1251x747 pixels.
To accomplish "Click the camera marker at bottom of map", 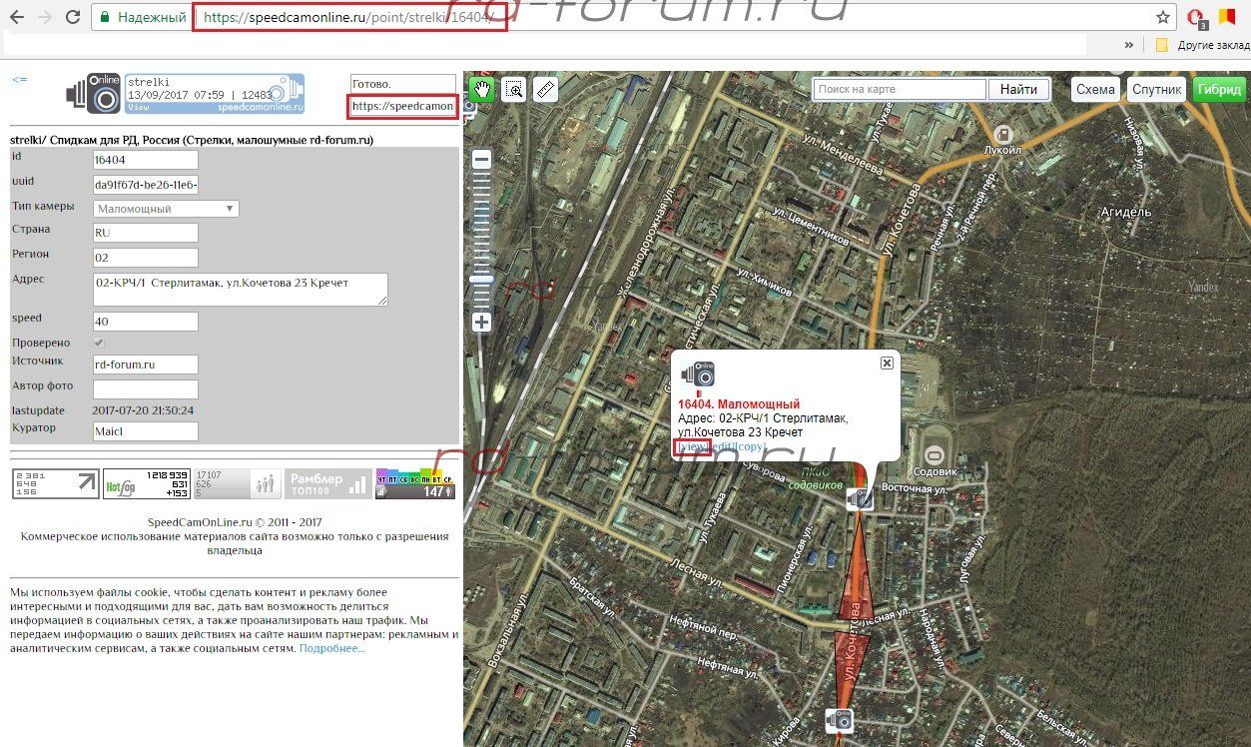I will tap(840, 719).
